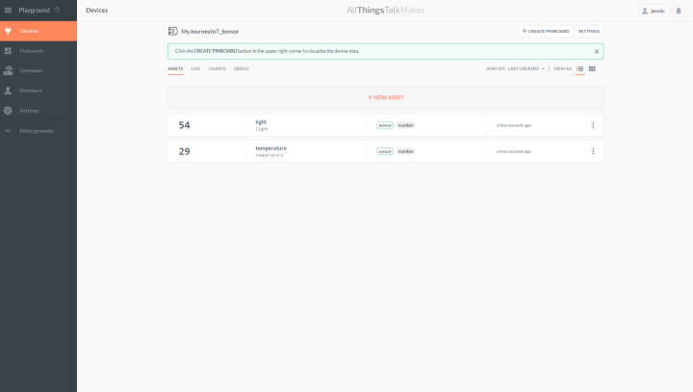Click the sidebar Settings gear icon
Image resolution: width=693 pixels, height=392 pixels.
click(8, 111)
